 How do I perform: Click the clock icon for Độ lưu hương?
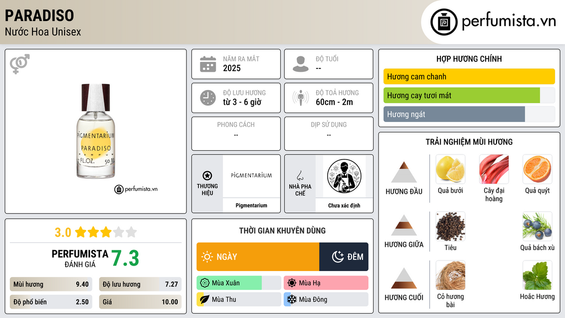pyautogui.click(x=208, y=98)
